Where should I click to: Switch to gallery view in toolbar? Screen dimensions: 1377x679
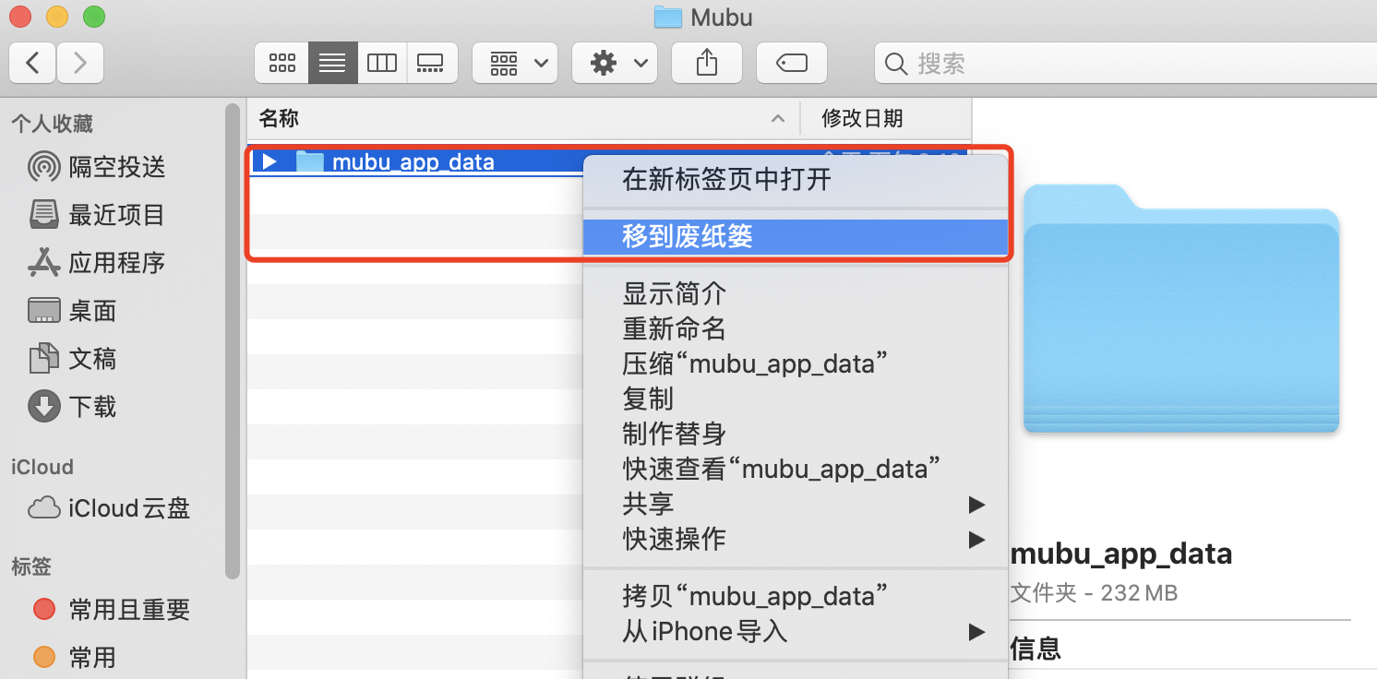point(432,63)
